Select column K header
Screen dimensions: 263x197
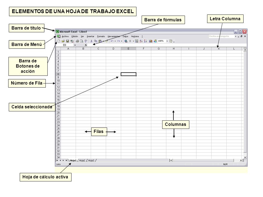coord(219,49)
